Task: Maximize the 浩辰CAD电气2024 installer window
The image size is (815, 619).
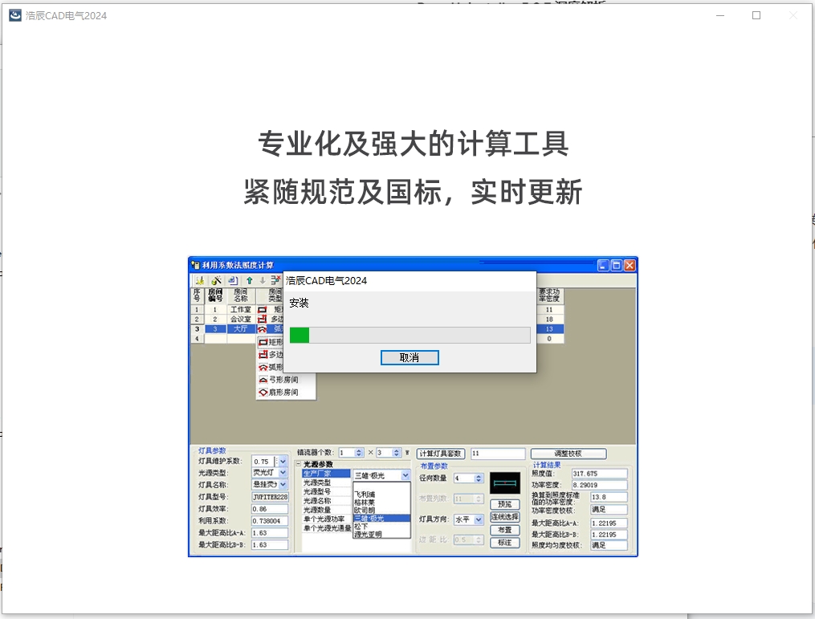Action: (756, 15)
